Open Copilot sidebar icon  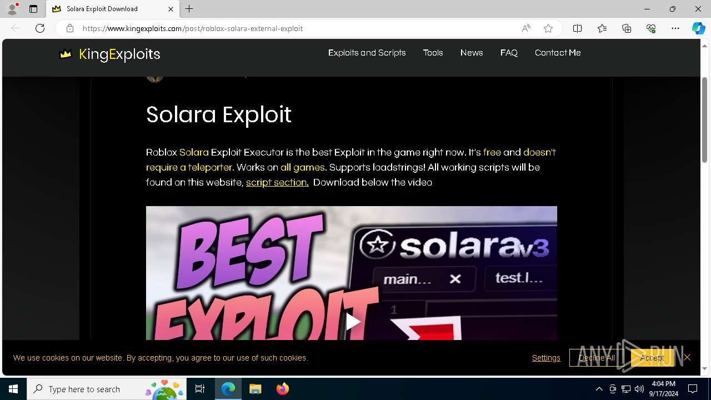coord(698,28)
